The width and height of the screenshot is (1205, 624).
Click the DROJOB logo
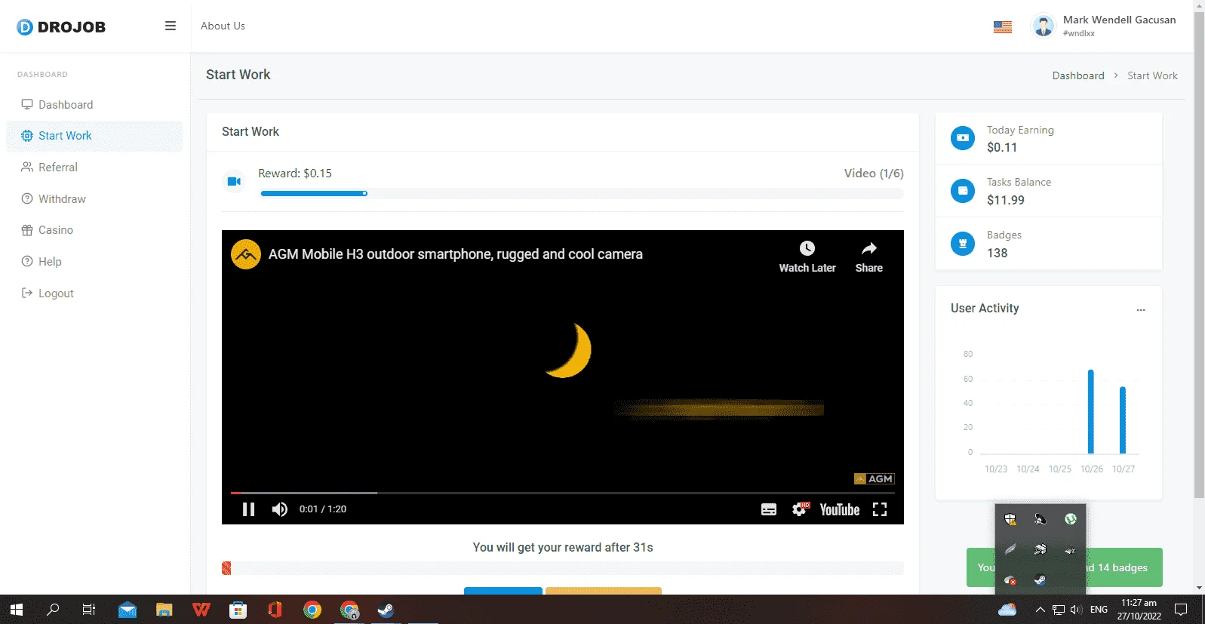coord(61,27)
